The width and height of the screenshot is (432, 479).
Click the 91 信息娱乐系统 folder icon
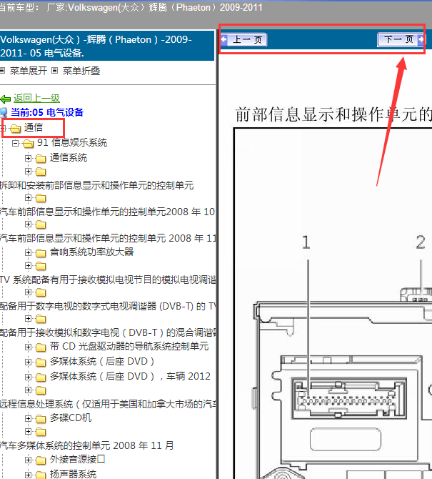28,143
